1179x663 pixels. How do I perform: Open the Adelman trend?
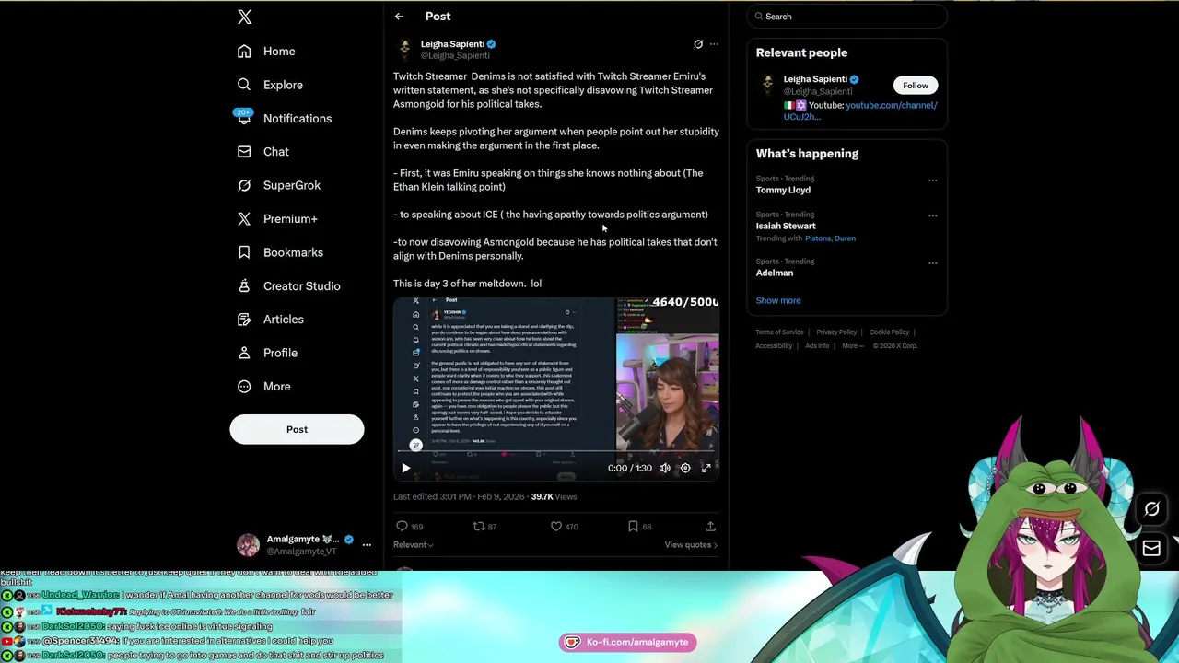pyautogui.click(x=775, y=273)
